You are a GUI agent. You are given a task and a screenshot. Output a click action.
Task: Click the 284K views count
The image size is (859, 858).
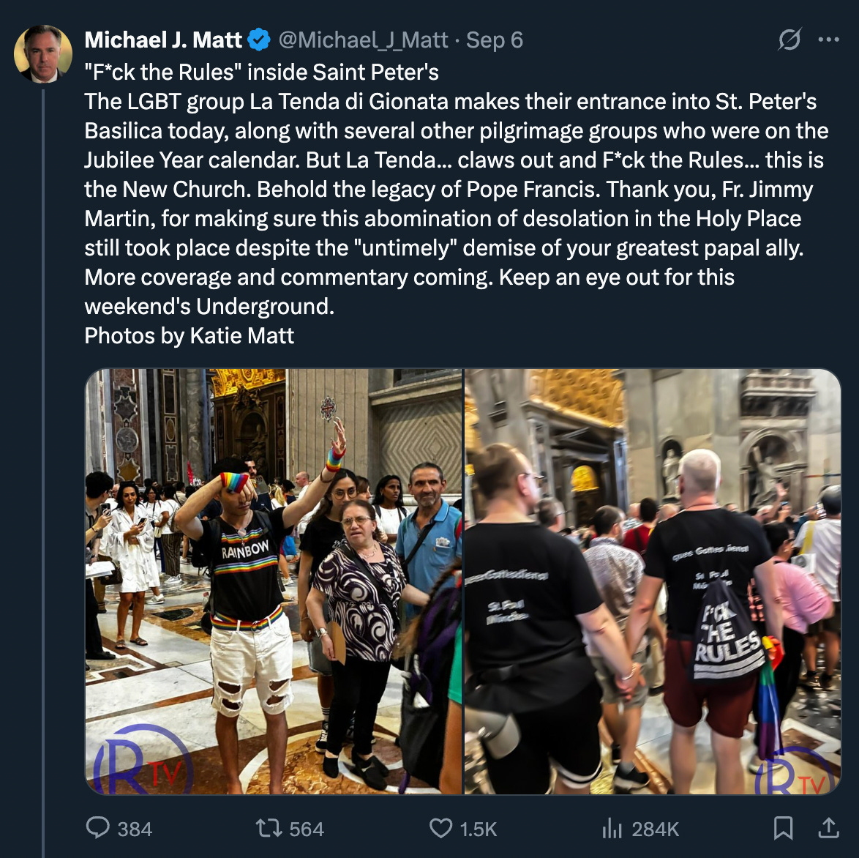point(655,829)
